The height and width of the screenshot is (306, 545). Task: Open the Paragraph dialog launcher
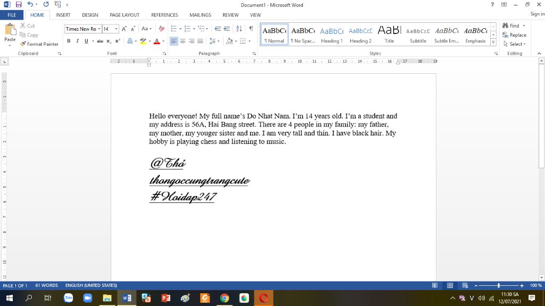coord(254,54)
